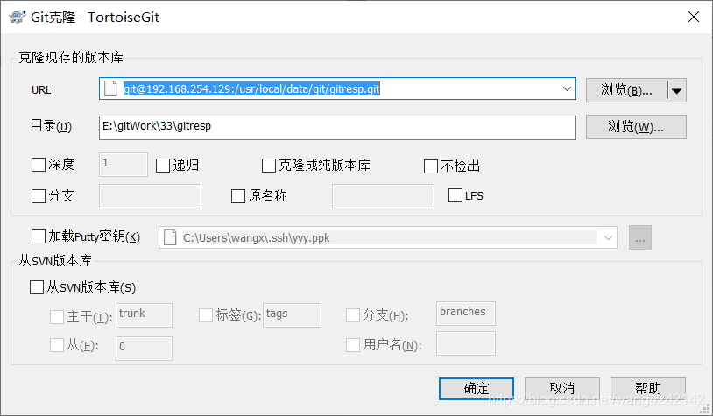Open help via 帮助 button

[x=648, y=389]
